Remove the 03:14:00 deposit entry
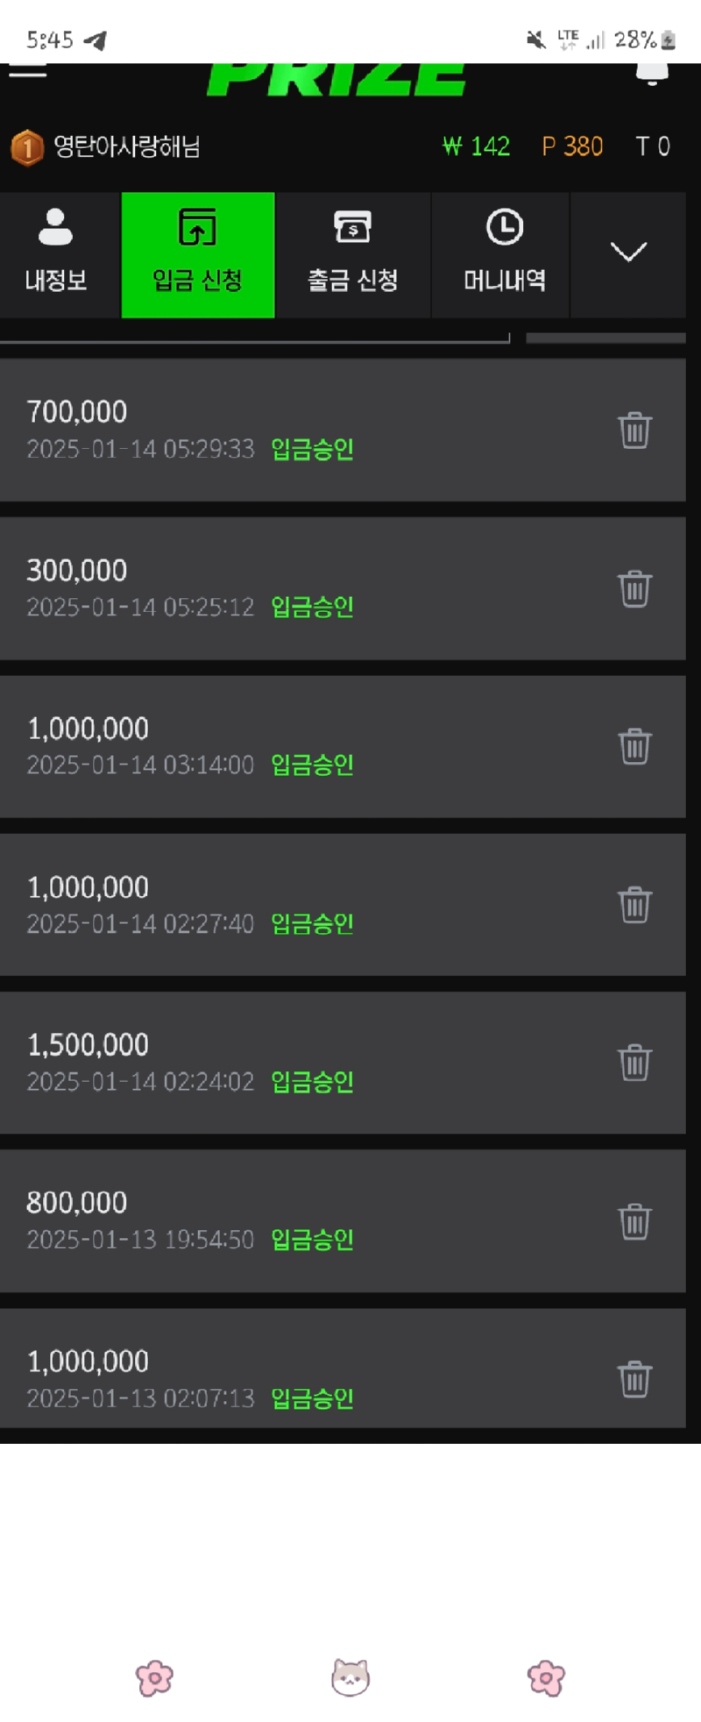 634,746
